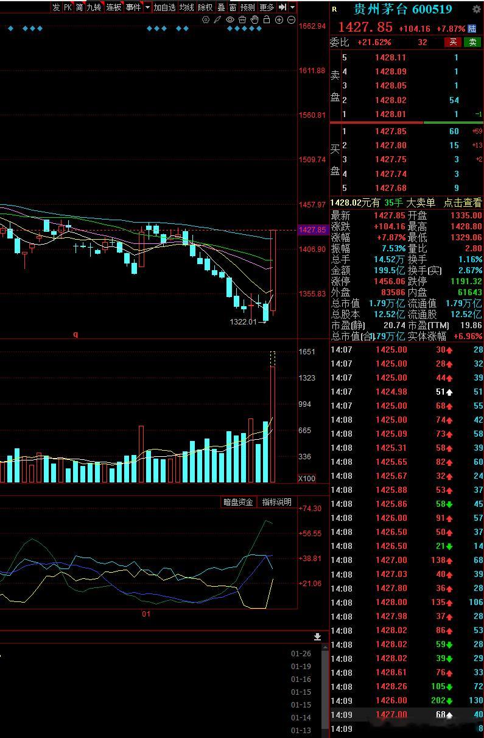Select the drawing pen tool icon
Screen dimensions: 484x738
click(x=217, y=20)
